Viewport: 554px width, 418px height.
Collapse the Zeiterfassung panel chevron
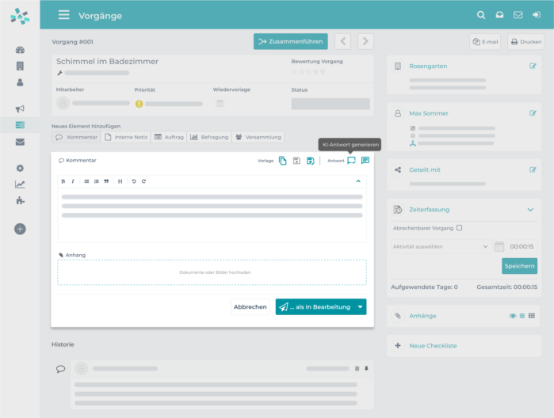tap(530, 210)
